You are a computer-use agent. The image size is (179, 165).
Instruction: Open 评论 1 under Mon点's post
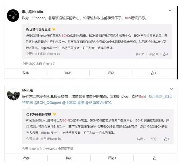[112, 158]
